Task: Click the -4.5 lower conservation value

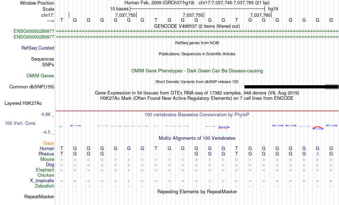Action: tap(46, 132)
